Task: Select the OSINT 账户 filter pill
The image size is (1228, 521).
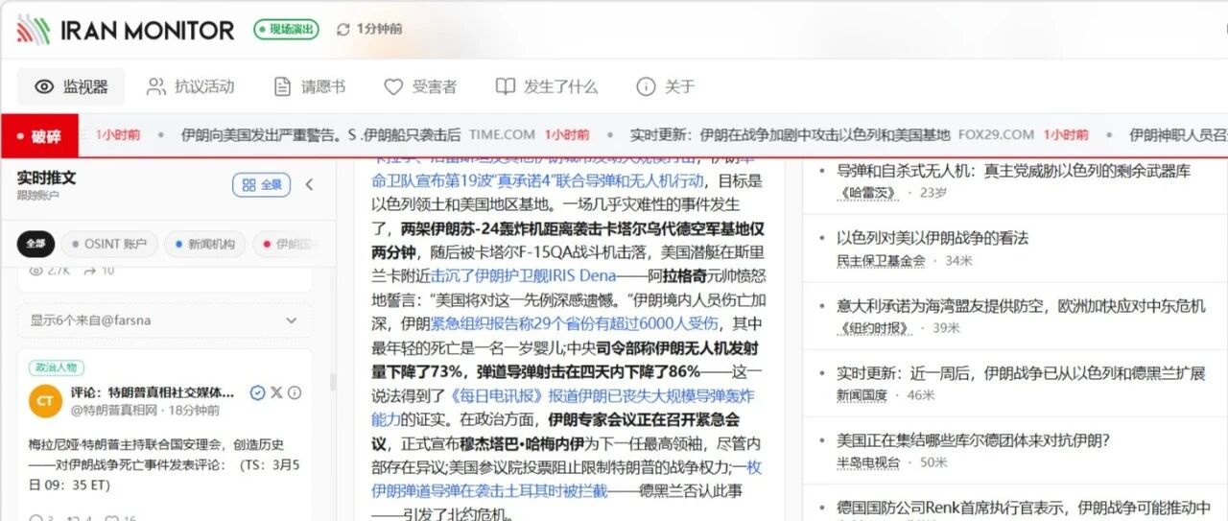Action: pyautogui.click(x=108, y=244)
